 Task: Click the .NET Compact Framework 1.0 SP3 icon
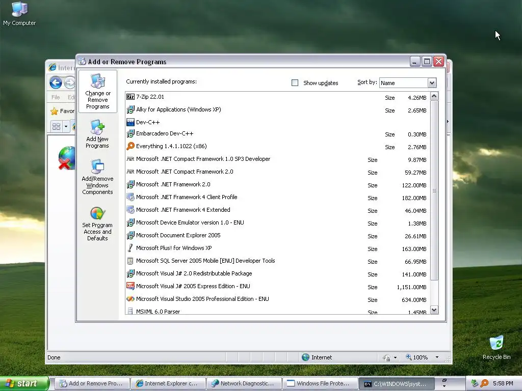click(x=130, y=159)
